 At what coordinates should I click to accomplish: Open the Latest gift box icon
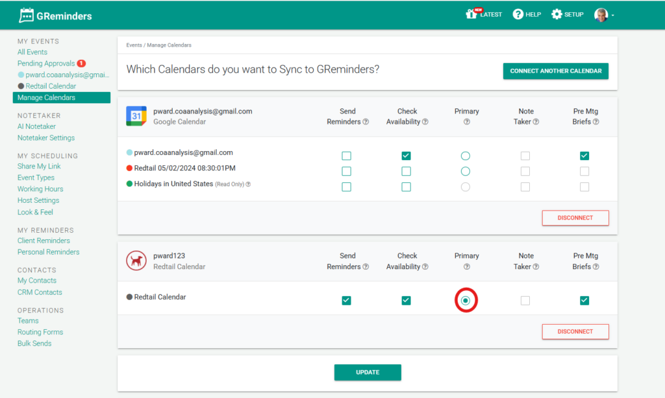pos(471,14)
